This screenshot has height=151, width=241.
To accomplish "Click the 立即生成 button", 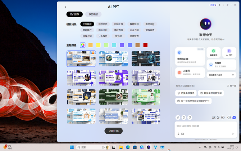I will (114, 131).
